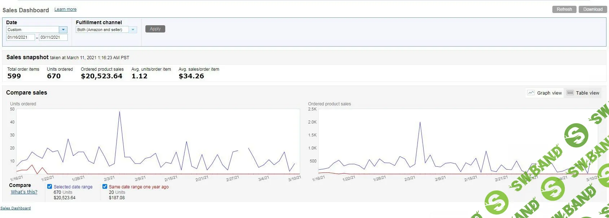Click the $20,523.64 ordered product sales figure
The image size is (609, 218).
tap(101, 76)
